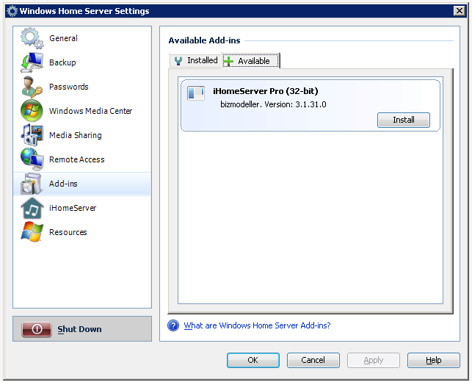Viewport: 472px width, 382px height.
Task: Close the Windows Home Server Settings window
Action: pos(459,11)
